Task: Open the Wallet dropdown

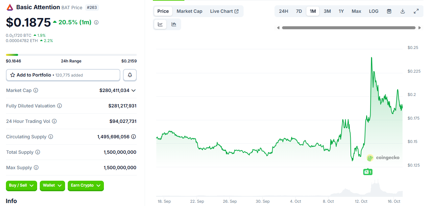Action: [52, 186]
